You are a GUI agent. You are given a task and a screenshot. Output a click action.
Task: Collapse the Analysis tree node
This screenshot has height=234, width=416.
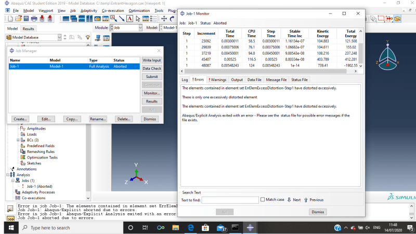8,175
